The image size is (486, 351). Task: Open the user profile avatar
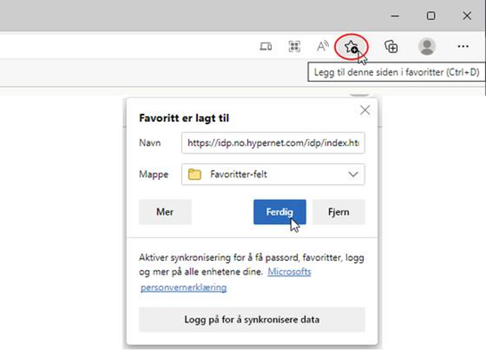click(x=427, y=47)
